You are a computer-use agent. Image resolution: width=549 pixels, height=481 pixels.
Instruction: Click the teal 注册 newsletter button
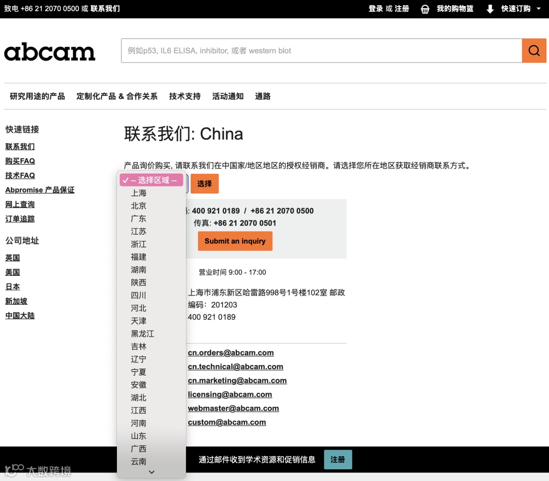(338, 459)
